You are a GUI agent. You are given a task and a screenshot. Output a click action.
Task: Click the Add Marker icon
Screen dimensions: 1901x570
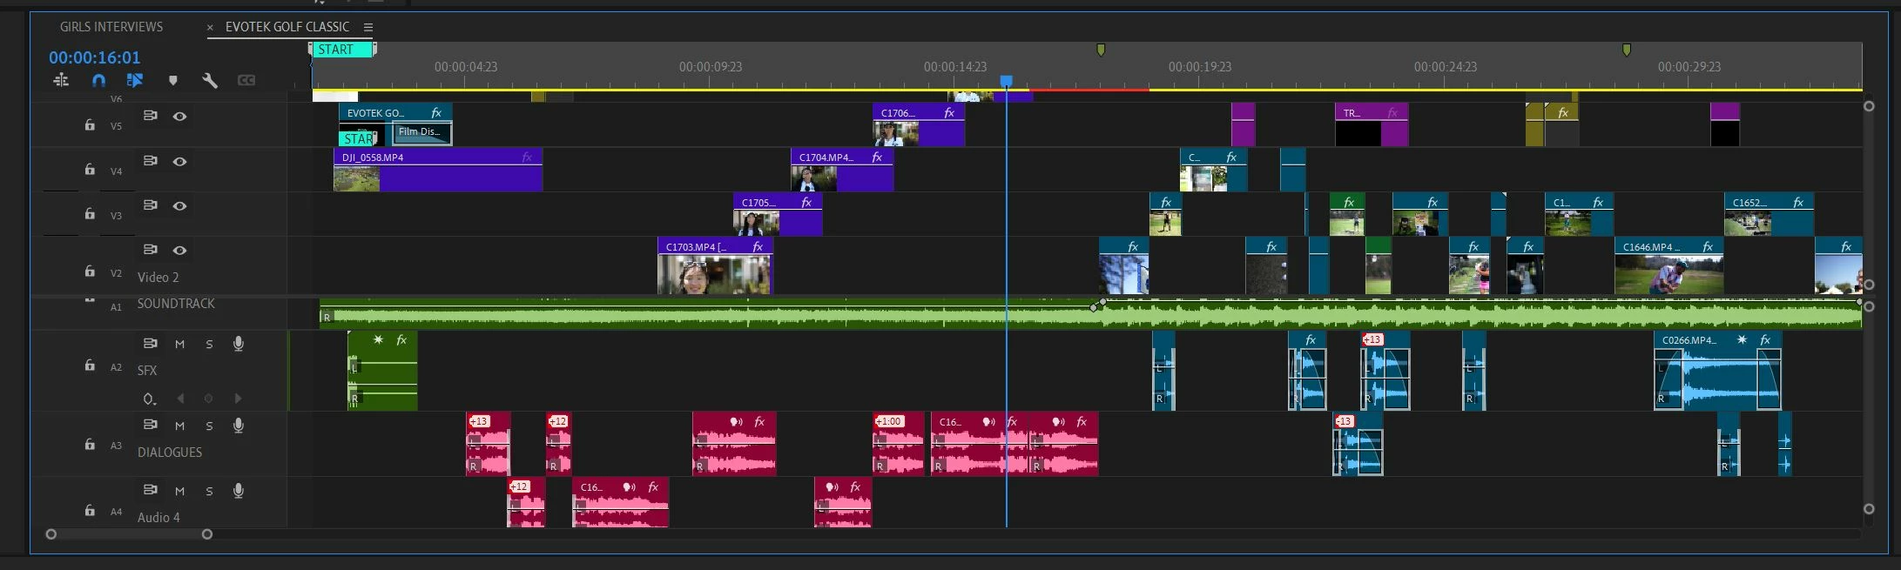(x=172, y=80)
